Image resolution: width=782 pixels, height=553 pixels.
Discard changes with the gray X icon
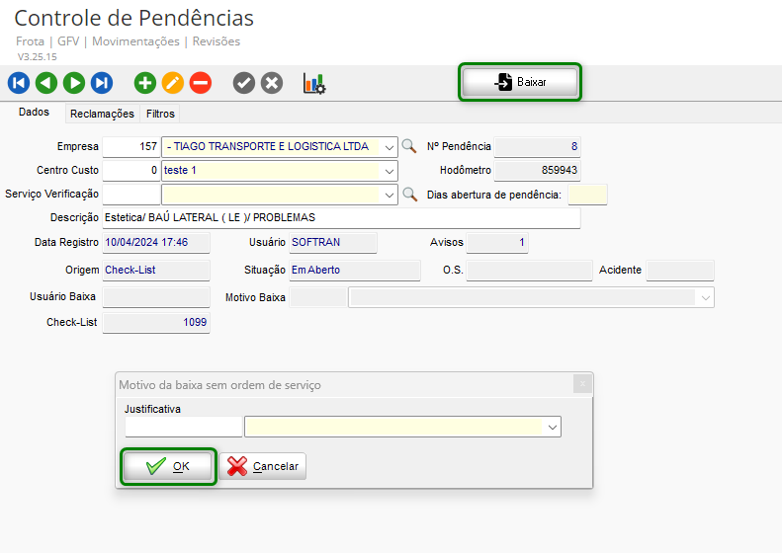[x=272, y=83]
